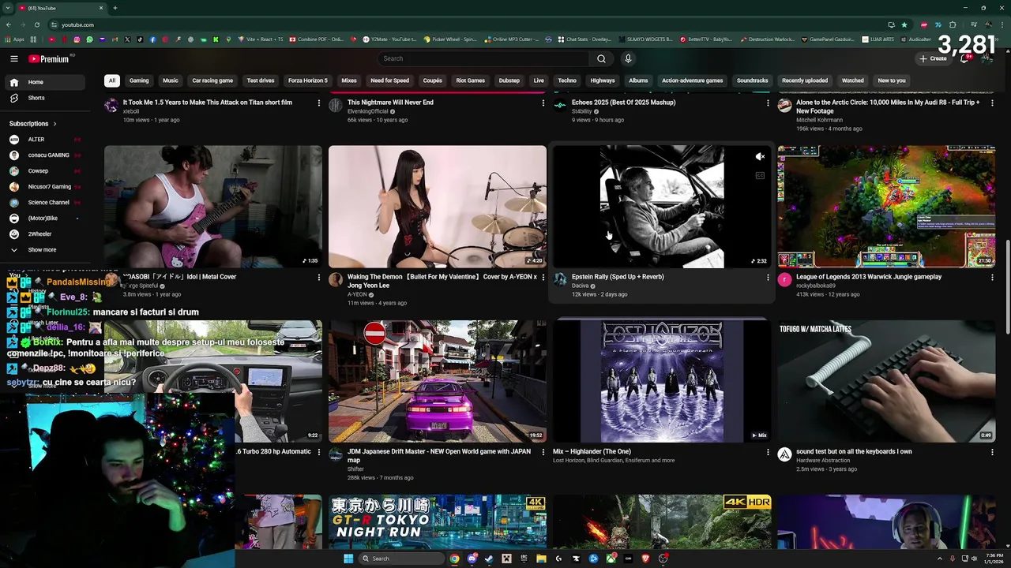Open more options for Epstein Rally video

(x=768, y=277)
